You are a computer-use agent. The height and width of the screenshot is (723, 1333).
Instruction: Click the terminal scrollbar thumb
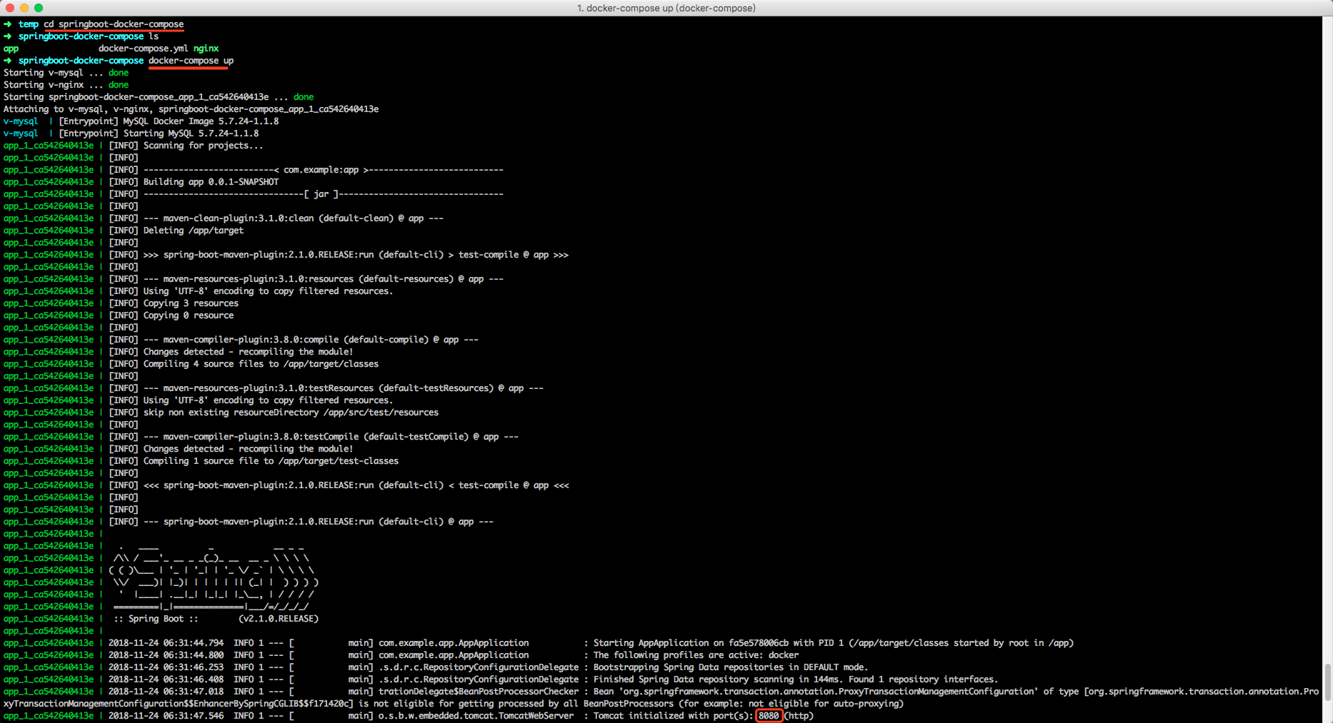point(1328,682)
